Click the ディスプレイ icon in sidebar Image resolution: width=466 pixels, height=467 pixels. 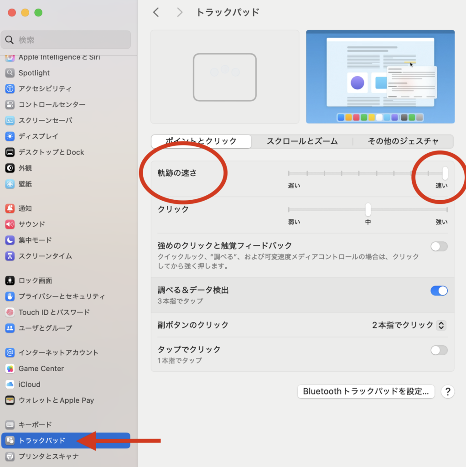[x=10, y=136]
